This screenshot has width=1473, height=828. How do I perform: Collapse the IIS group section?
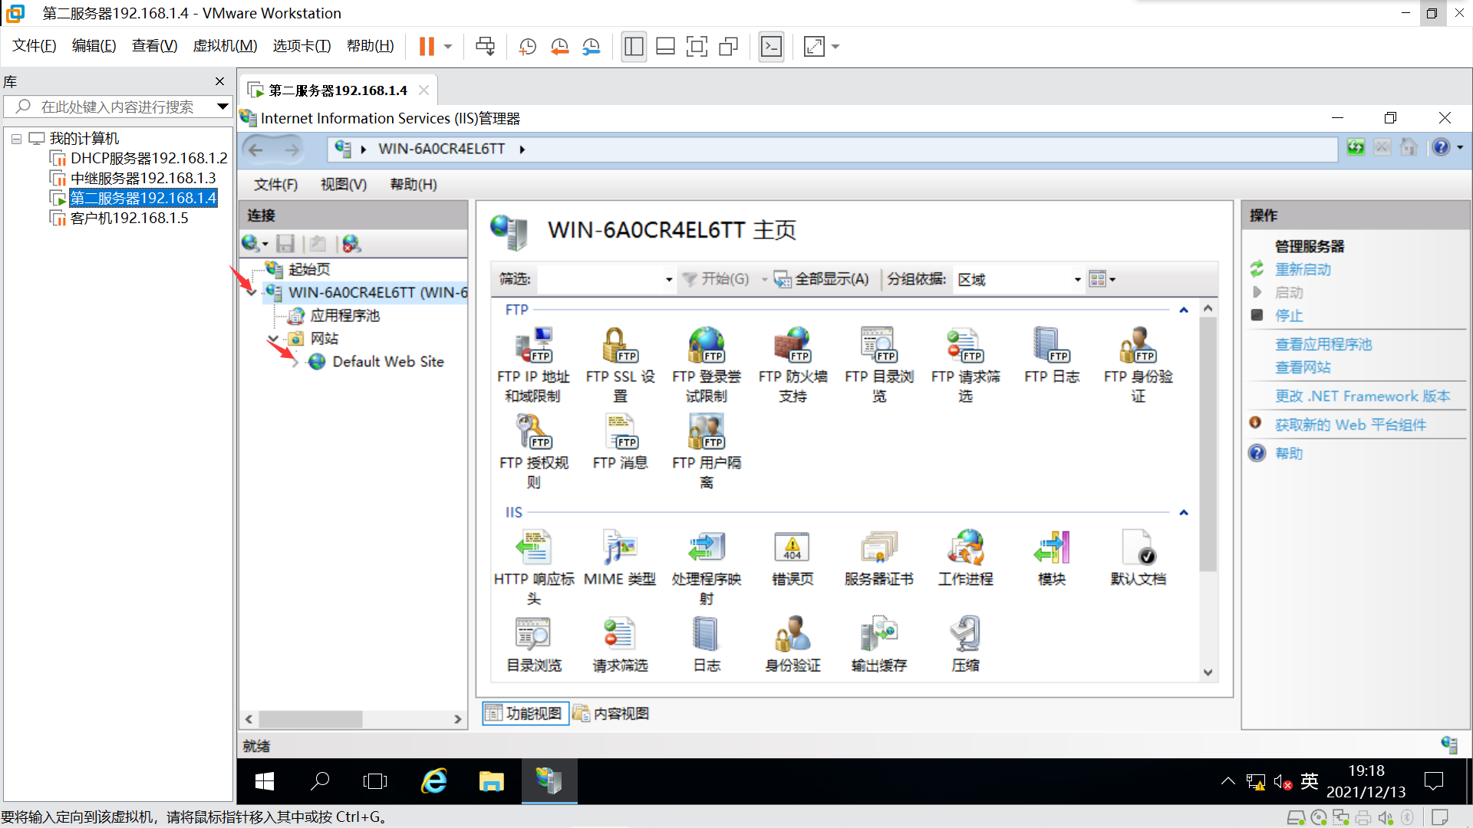click(1183, 513)
